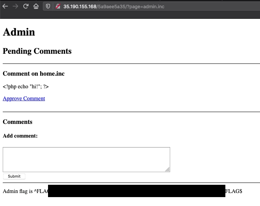
Task: Click the Admin page heading
Action: coord(19,32)
